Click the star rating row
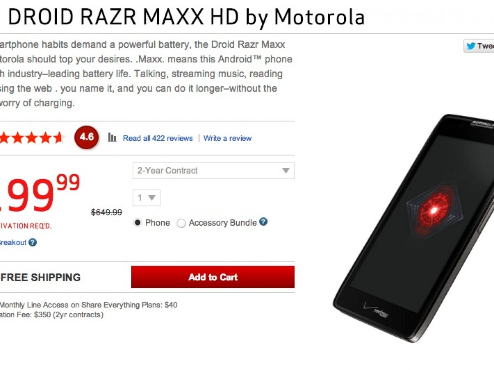The height and width of the screenshot is (370, 494). (x=32, y=138)
